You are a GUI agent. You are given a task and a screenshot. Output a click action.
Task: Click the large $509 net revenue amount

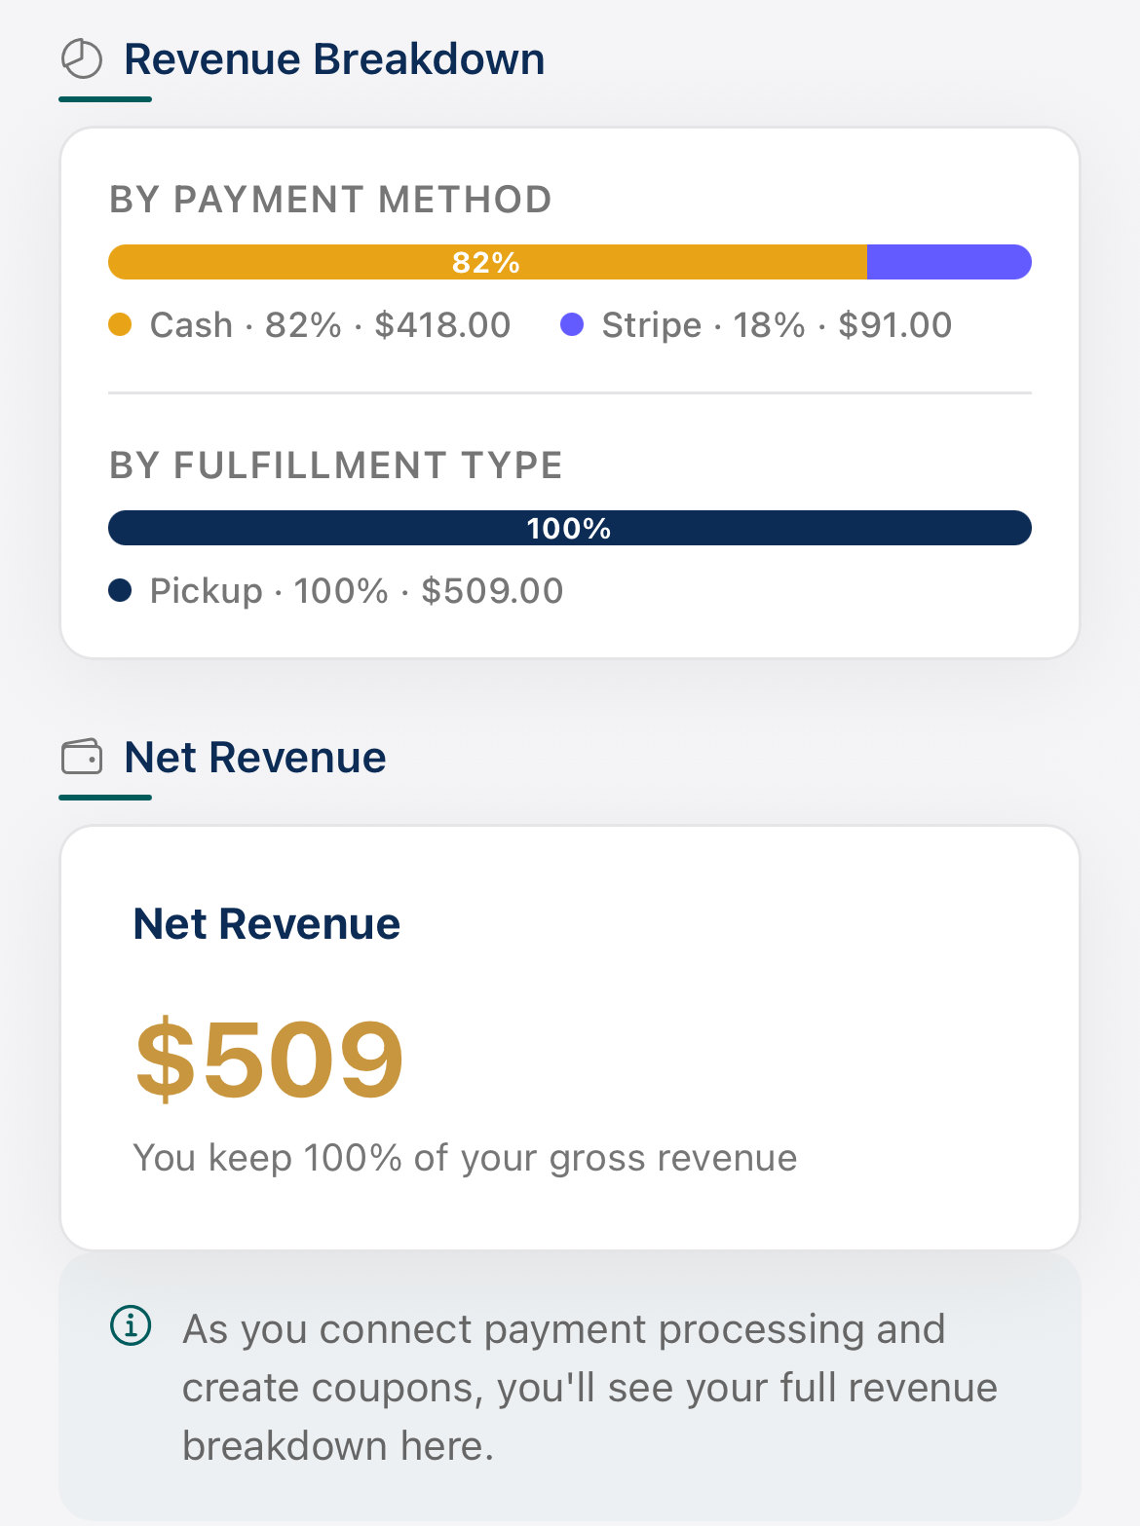(269, 1058)
